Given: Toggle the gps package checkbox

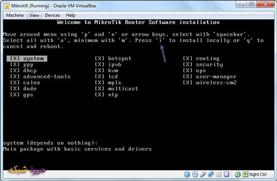Looking at the screenshot, I should point(15,95).
